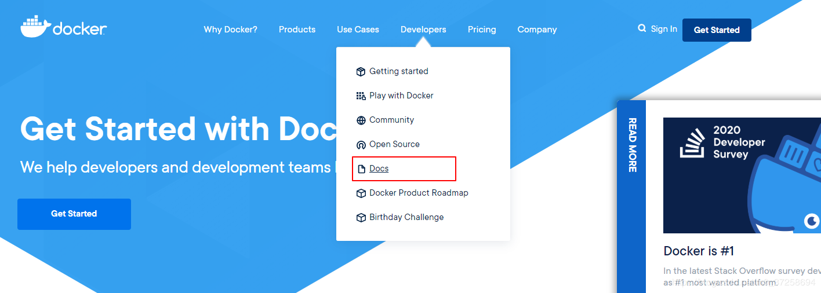Click the Birthday Challenge box icon
This screenshot has width=821, height=293.
361,218
